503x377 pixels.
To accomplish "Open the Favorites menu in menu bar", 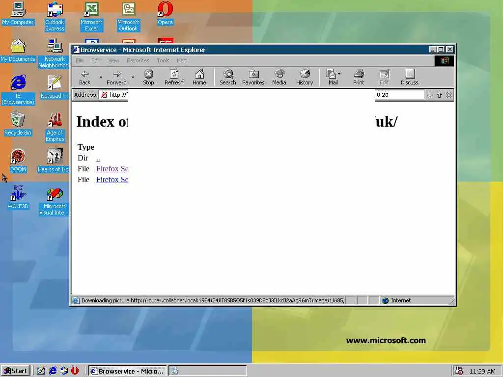I will click(138, 60).
